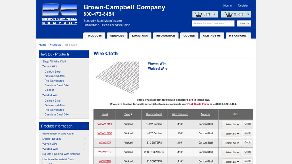Click the Register link
This screenshot has height=164, width=292.
[243, 5]
